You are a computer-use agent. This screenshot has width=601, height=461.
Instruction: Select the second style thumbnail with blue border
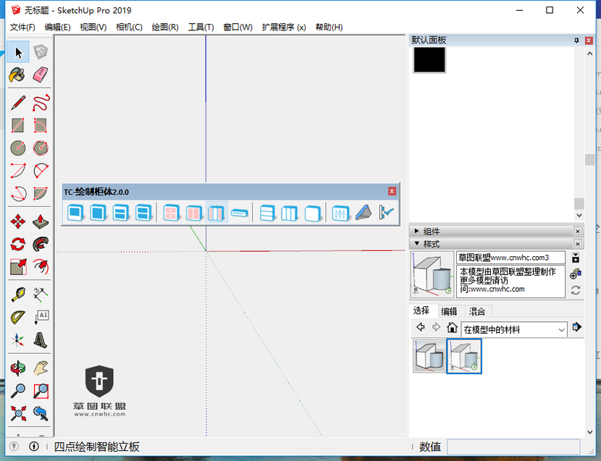tap(464, 356)
